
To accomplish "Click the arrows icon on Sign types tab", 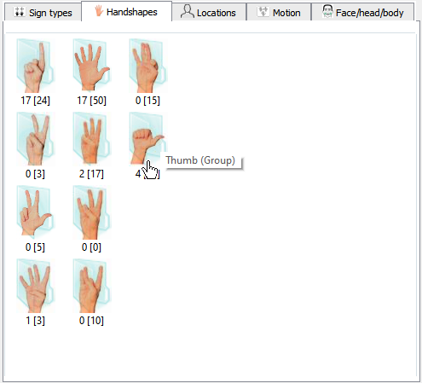I will coord(20,12).
